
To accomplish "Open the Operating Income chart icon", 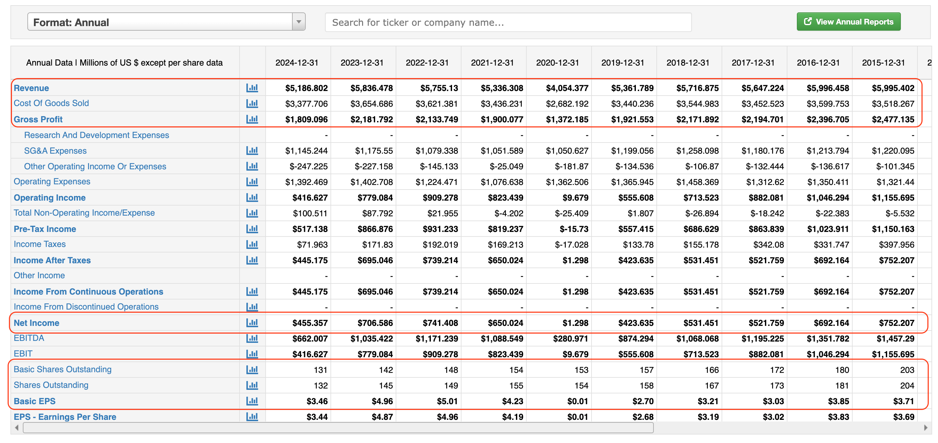I will point(252,198).
